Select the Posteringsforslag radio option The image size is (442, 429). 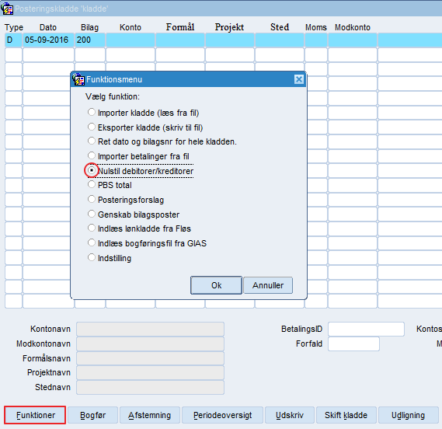(x=92, y=199)
